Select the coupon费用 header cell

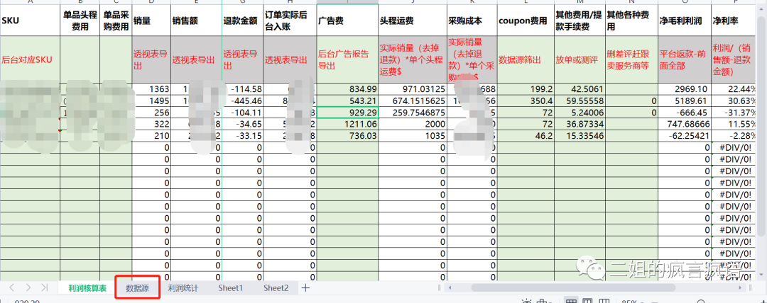point(526,21)
